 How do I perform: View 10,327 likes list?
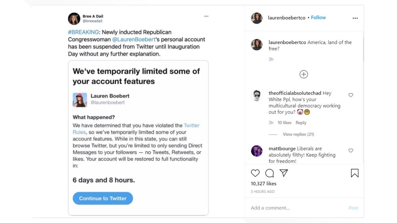tap(264, 184)
